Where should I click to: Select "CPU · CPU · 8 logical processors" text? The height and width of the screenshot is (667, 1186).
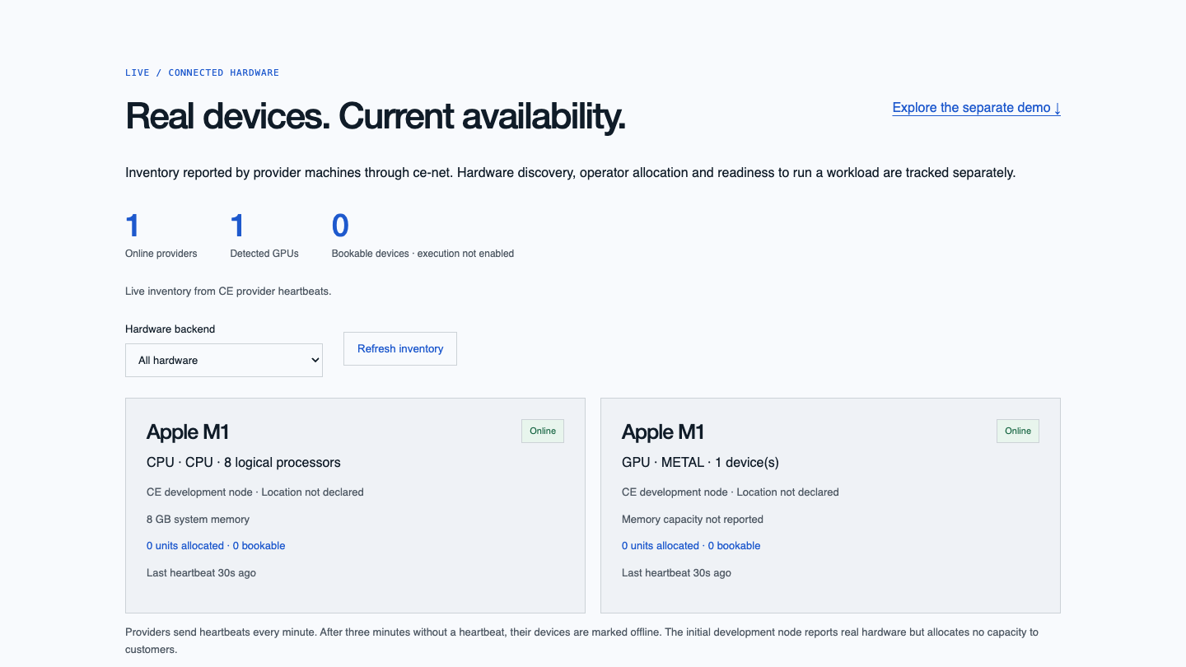(244, 463)
